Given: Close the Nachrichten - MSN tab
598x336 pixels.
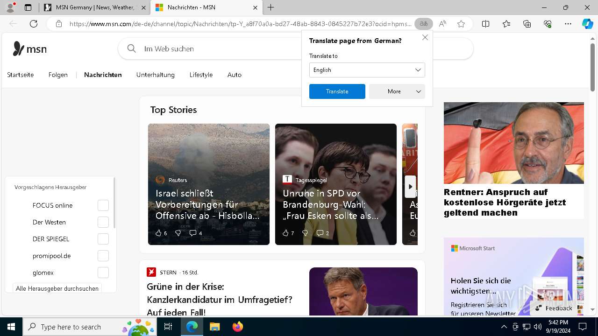Looking at the screenshot, I should tap(255, 7).
